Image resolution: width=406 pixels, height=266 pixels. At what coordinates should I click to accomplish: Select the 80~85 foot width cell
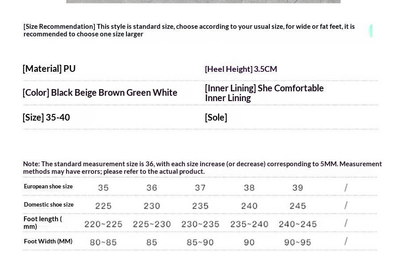point(103,242)
